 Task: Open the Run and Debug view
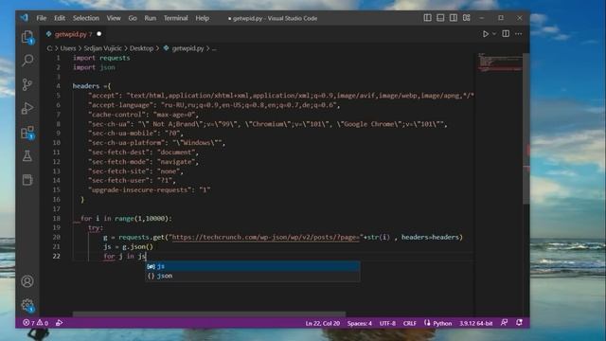27,108
